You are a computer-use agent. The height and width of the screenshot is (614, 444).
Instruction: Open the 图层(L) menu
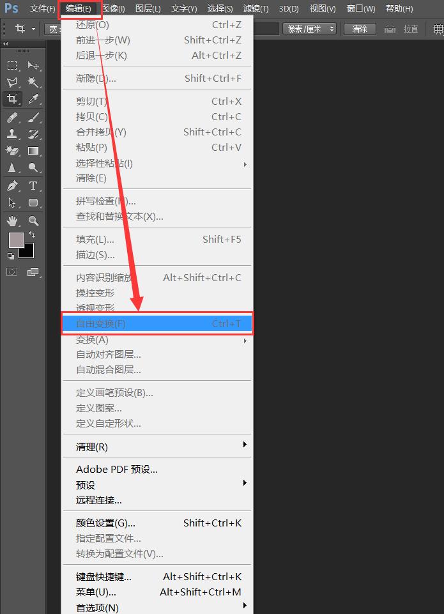pos(148,8)
